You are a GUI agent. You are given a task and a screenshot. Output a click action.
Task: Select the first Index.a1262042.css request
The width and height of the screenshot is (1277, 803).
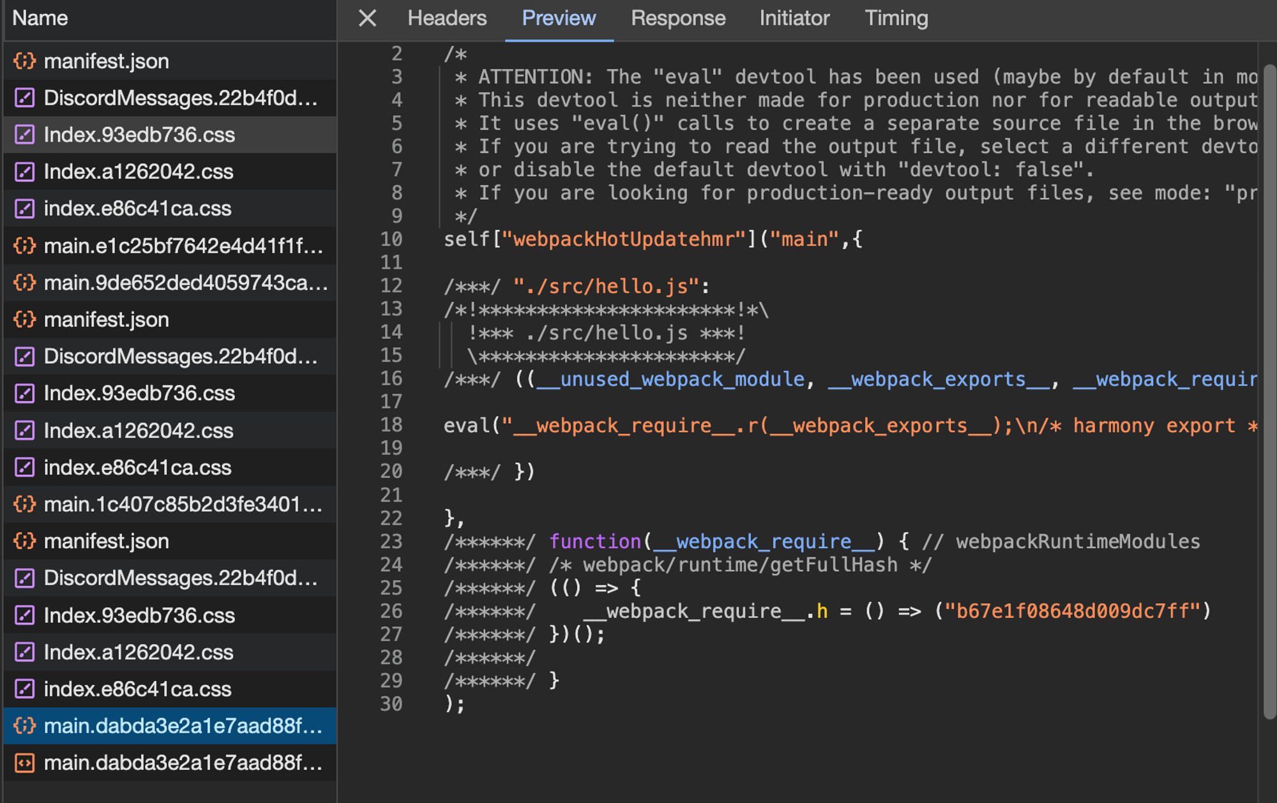pyautogui.click(x=139, y=172)
